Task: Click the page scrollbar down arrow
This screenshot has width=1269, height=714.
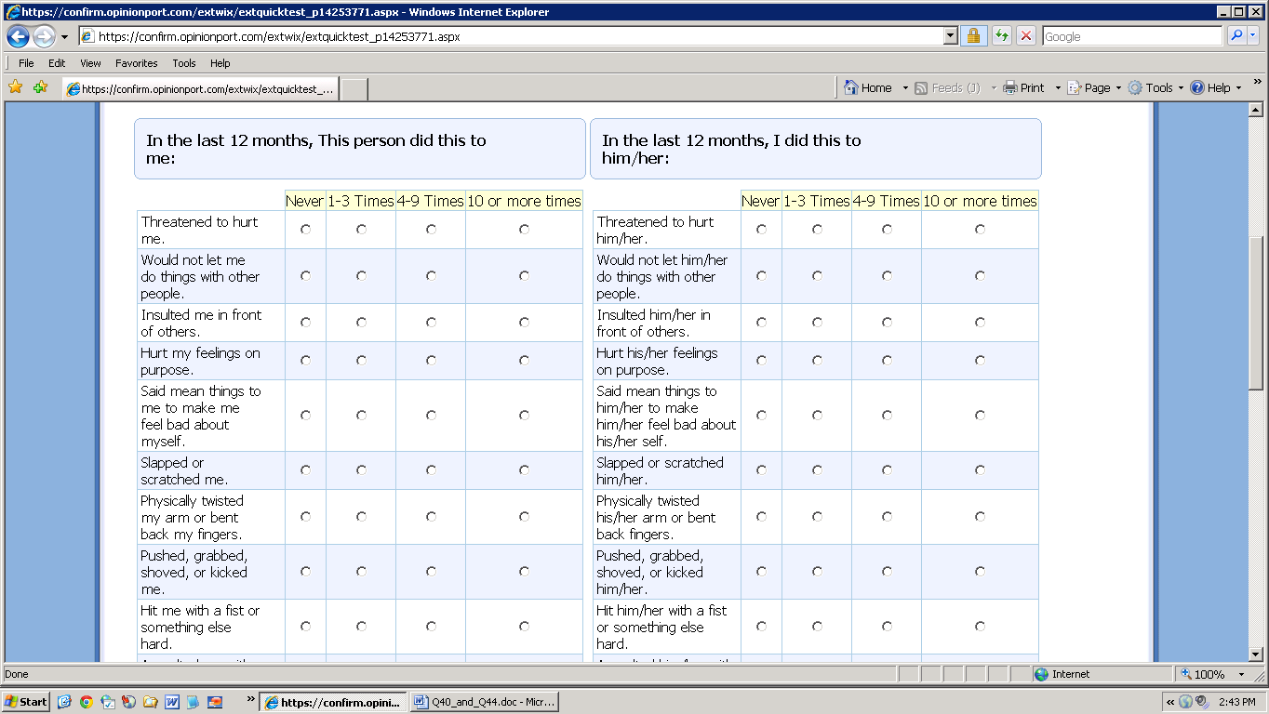Action: tap(1254, 654)
